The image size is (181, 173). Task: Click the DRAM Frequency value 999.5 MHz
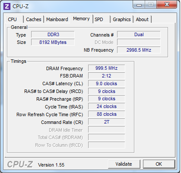(x=107, y=68)
